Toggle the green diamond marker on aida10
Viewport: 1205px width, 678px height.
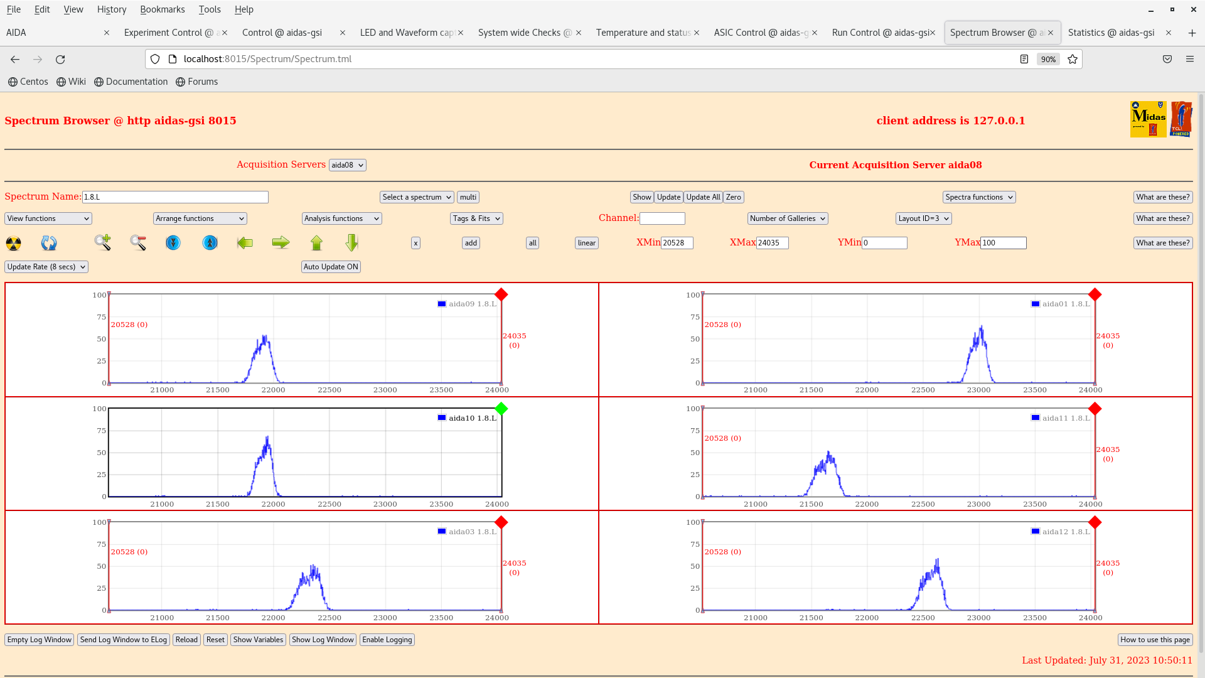(501, 409)
